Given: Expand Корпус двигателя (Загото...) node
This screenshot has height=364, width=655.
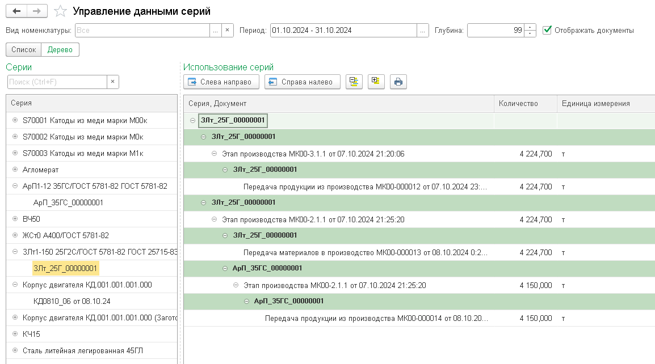Looking at the screenshot, I should [15, 318].
